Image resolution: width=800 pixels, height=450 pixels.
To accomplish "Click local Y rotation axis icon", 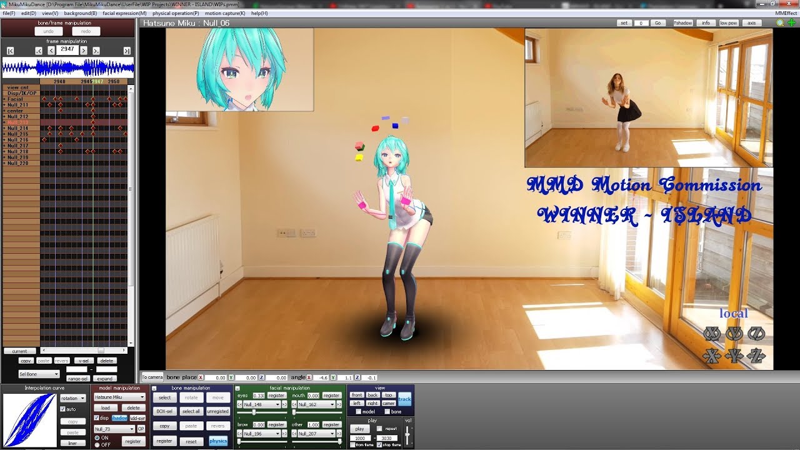I will click(734, 334).
